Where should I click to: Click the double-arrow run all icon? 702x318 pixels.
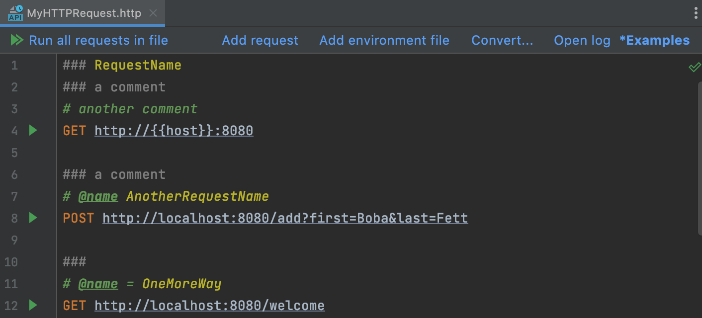click(17, 40)
